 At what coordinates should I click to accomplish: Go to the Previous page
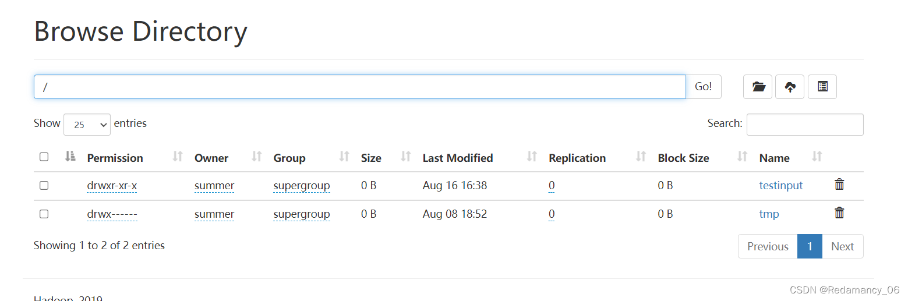[768, 246]
